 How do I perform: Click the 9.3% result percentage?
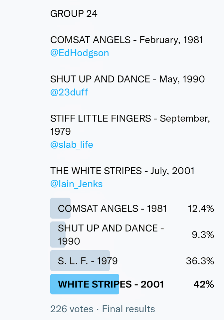pyautogui.click(x=203, y=235)
